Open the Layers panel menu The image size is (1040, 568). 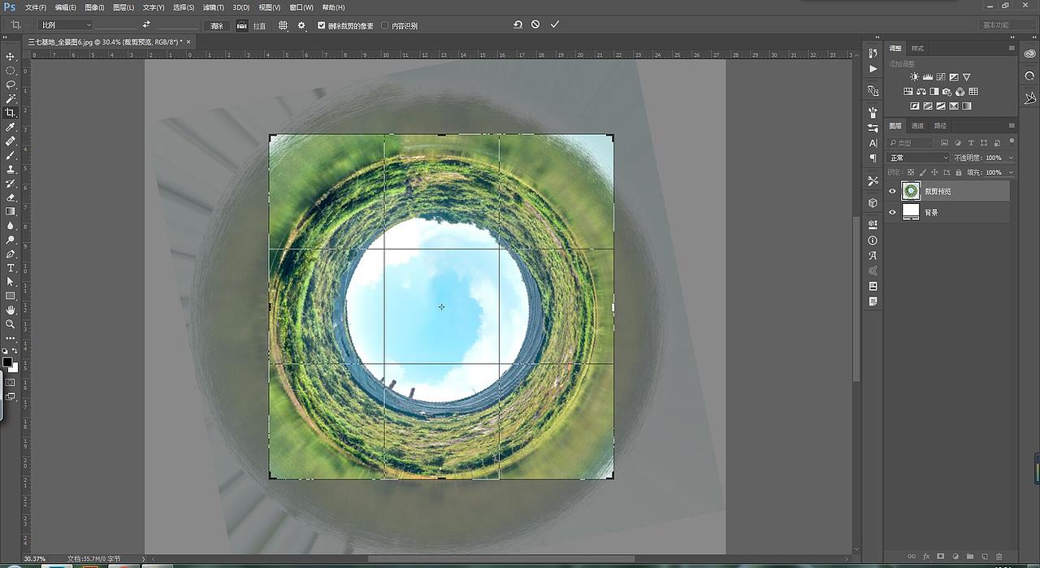[x=1012, y=126]
